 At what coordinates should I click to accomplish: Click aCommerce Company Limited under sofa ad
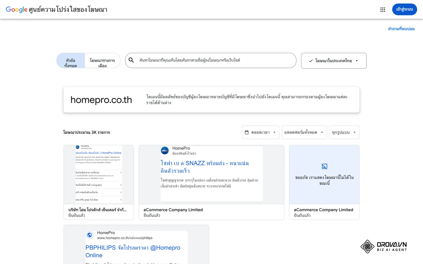tap(173, 210)
